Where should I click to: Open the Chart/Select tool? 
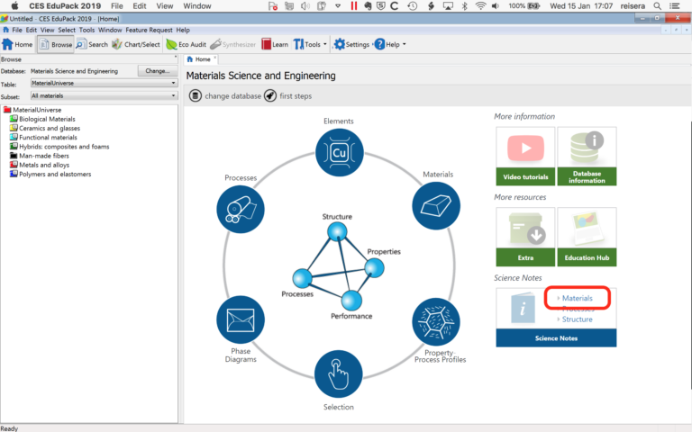click(x=135, y=44)
